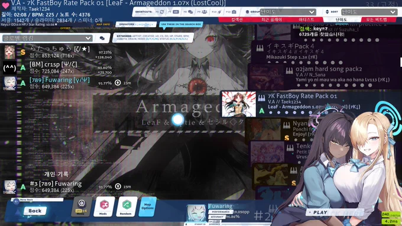Select 7K FastBoy Rate Pack 01 thumbnail
402x226 pixels.
point(239,104)
